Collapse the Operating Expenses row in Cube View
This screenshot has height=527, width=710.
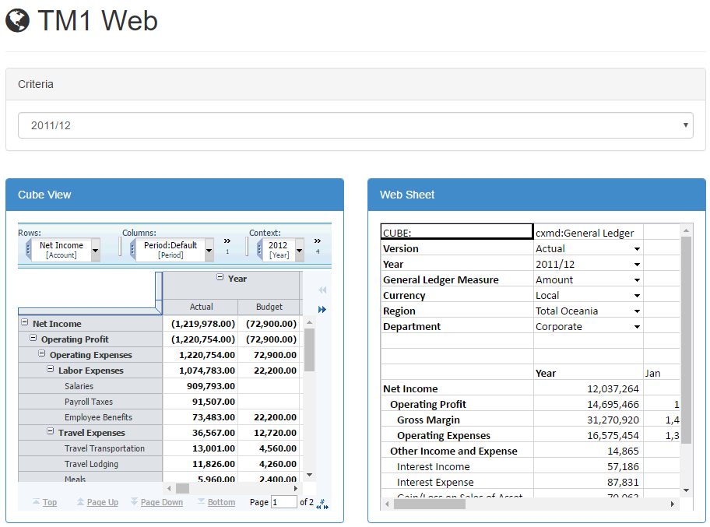(x=42, y=353)
